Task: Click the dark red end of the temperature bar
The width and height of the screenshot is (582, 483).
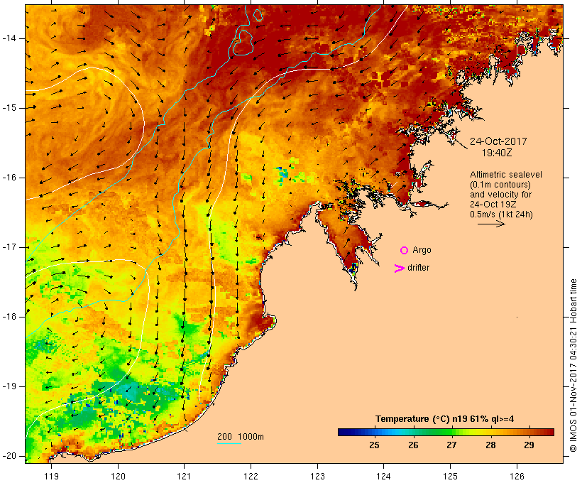Action: [550, 432]
